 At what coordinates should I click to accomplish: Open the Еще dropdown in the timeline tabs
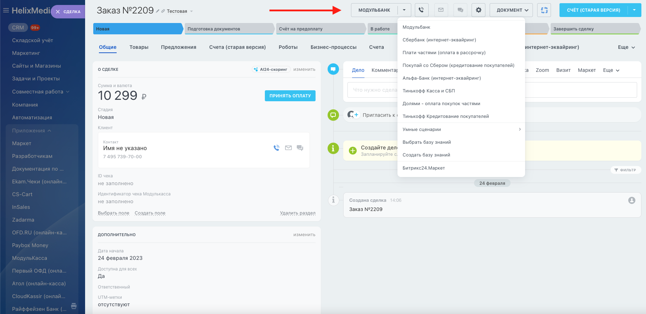click(611, 70)
